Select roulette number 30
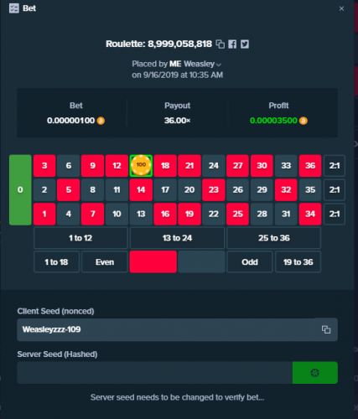Screen dimensions: 358x419 click(x=262, y=166)
